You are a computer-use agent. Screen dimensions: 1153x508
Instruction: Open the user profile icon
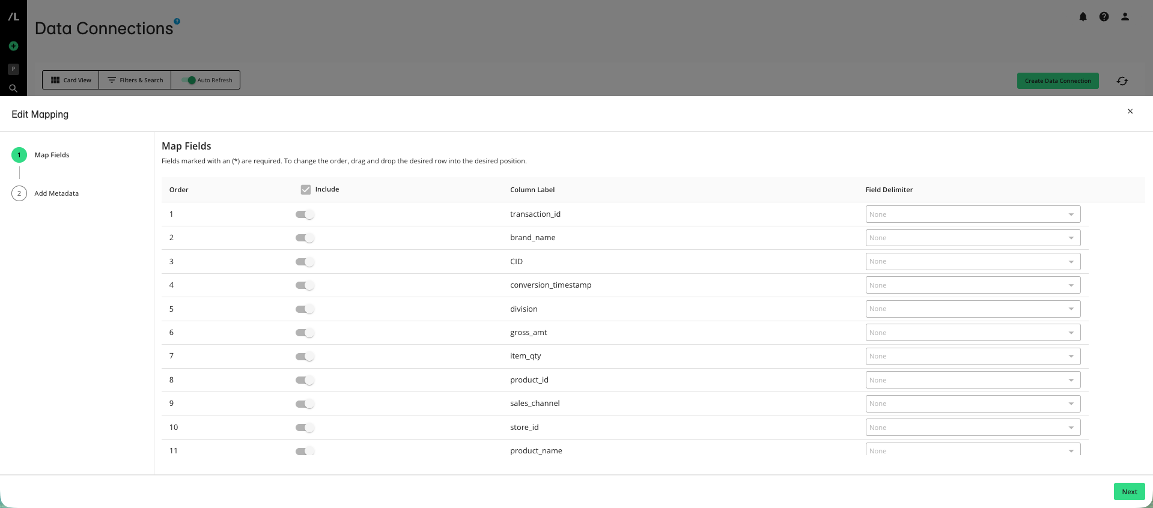tap(1124, 17)
